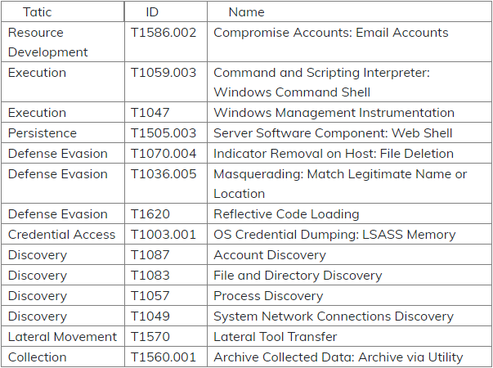Select "Compromise Accounts: Email Accounts" cell
The height and width of the screenshot is (368, 493).
click(x=330, y=33)
